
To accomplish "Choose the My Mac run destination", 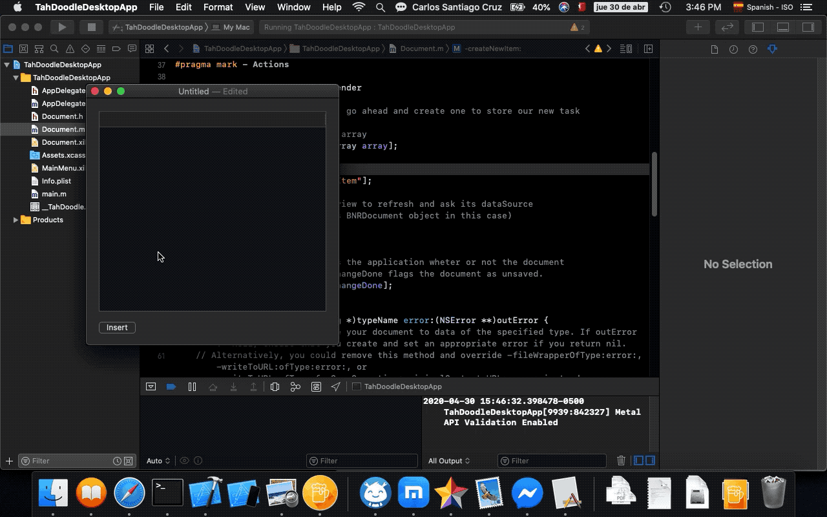I will pos(231,28).
